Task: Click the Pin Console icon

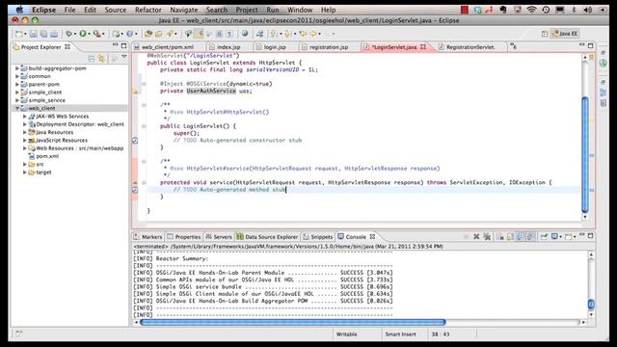Action: coord(544,236)
